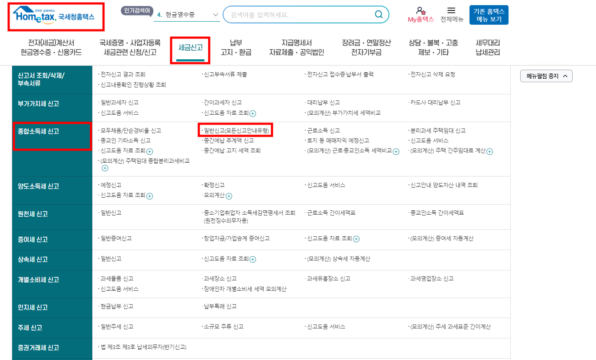Open 간이과세자 신고 link
This screenshot has width=596, height=360.
222,103
